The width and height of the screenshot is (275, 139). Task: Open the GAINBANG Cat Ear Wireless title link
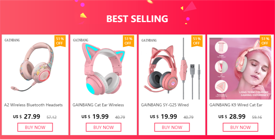pyautogui.click(x=98, y=105)
